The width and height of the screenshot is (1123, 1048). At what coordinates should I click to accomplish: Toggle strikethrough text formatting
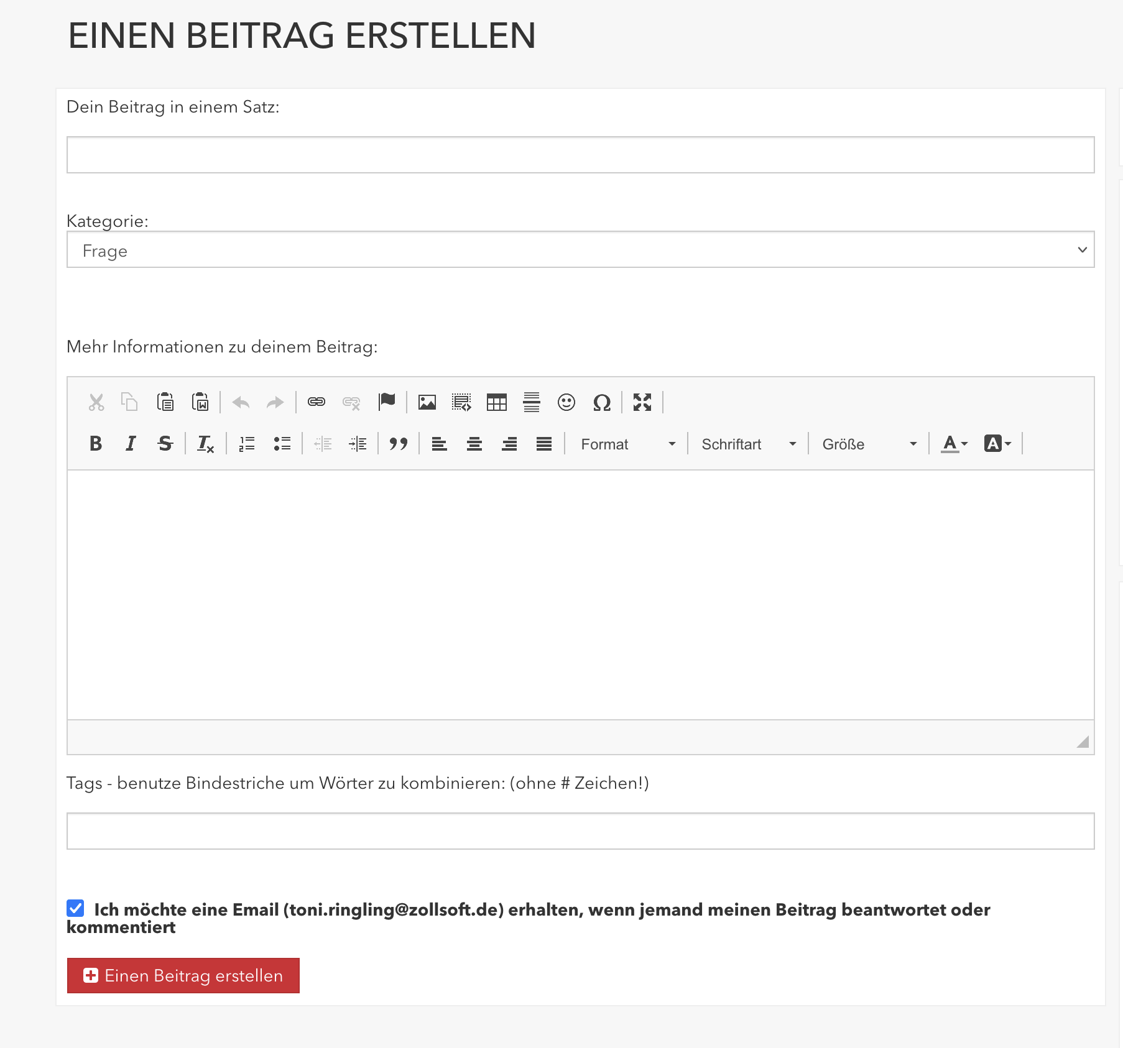click(x=165, y=444)
